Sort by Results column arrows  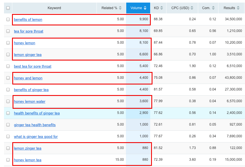coord(238,8)
